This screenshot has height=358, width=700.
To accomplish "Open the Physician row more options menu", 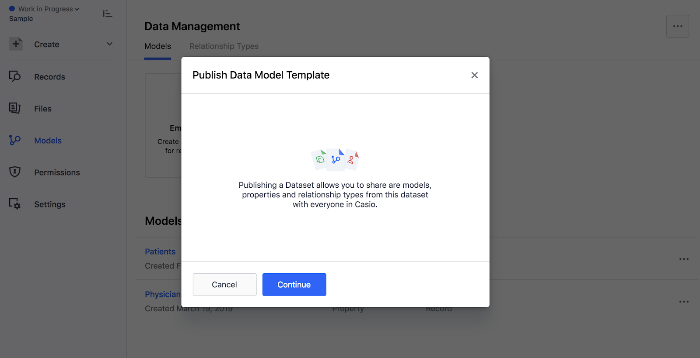I will pyautogui.click(x=684, y=302).
